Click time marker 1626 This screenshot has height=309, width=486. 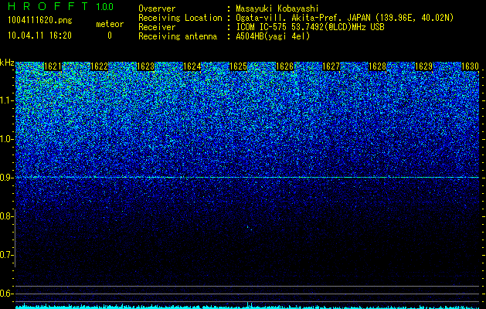pyautogui.click(x=285, y=66)
